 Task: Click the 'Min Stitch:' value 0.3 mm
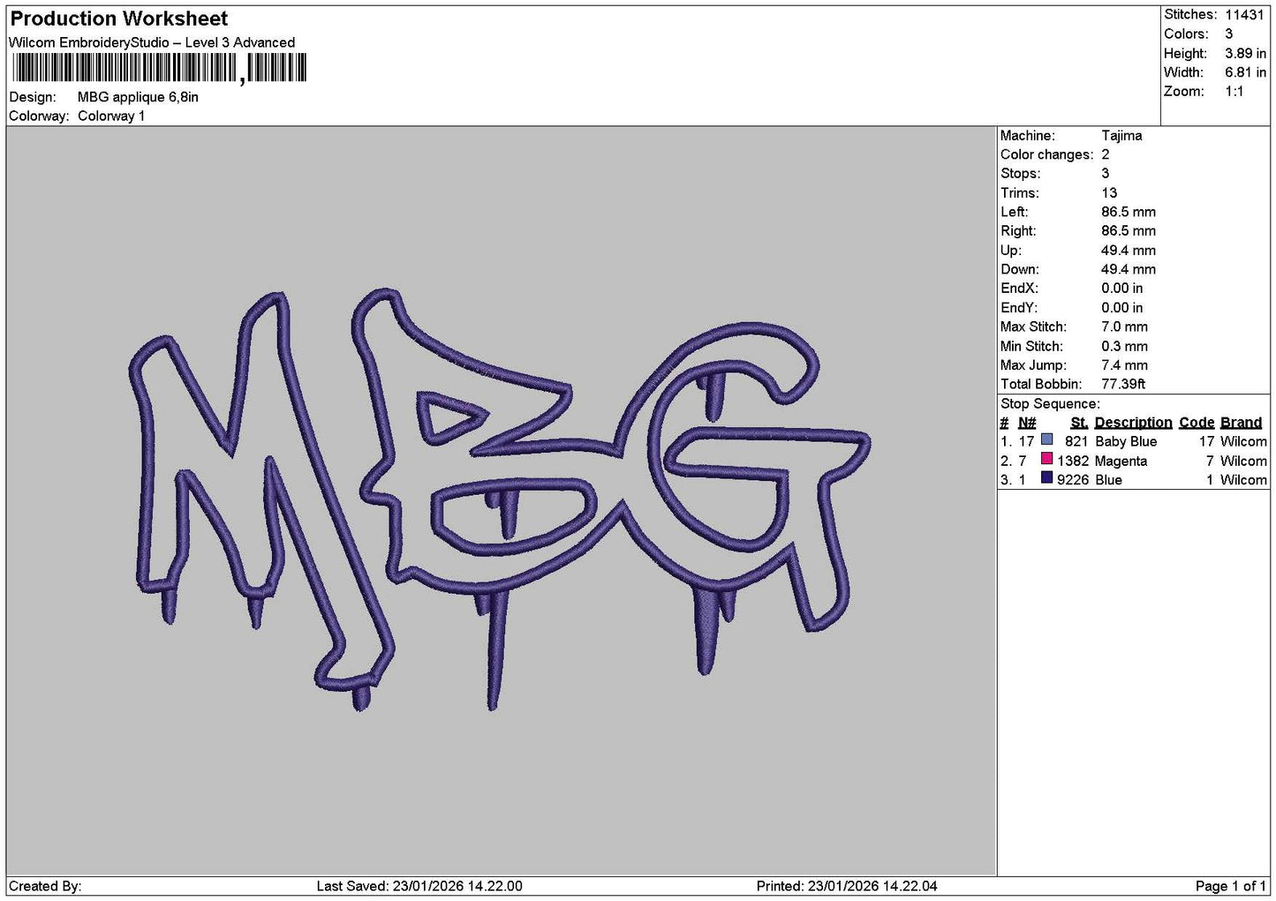[1124, 346]
